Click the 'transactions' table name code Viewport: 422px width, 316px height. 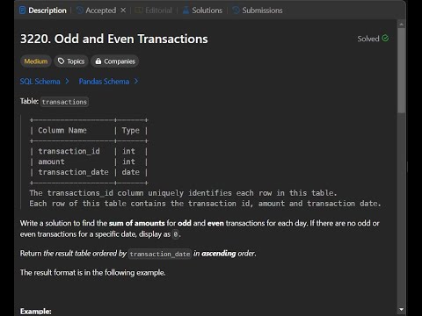64,102
